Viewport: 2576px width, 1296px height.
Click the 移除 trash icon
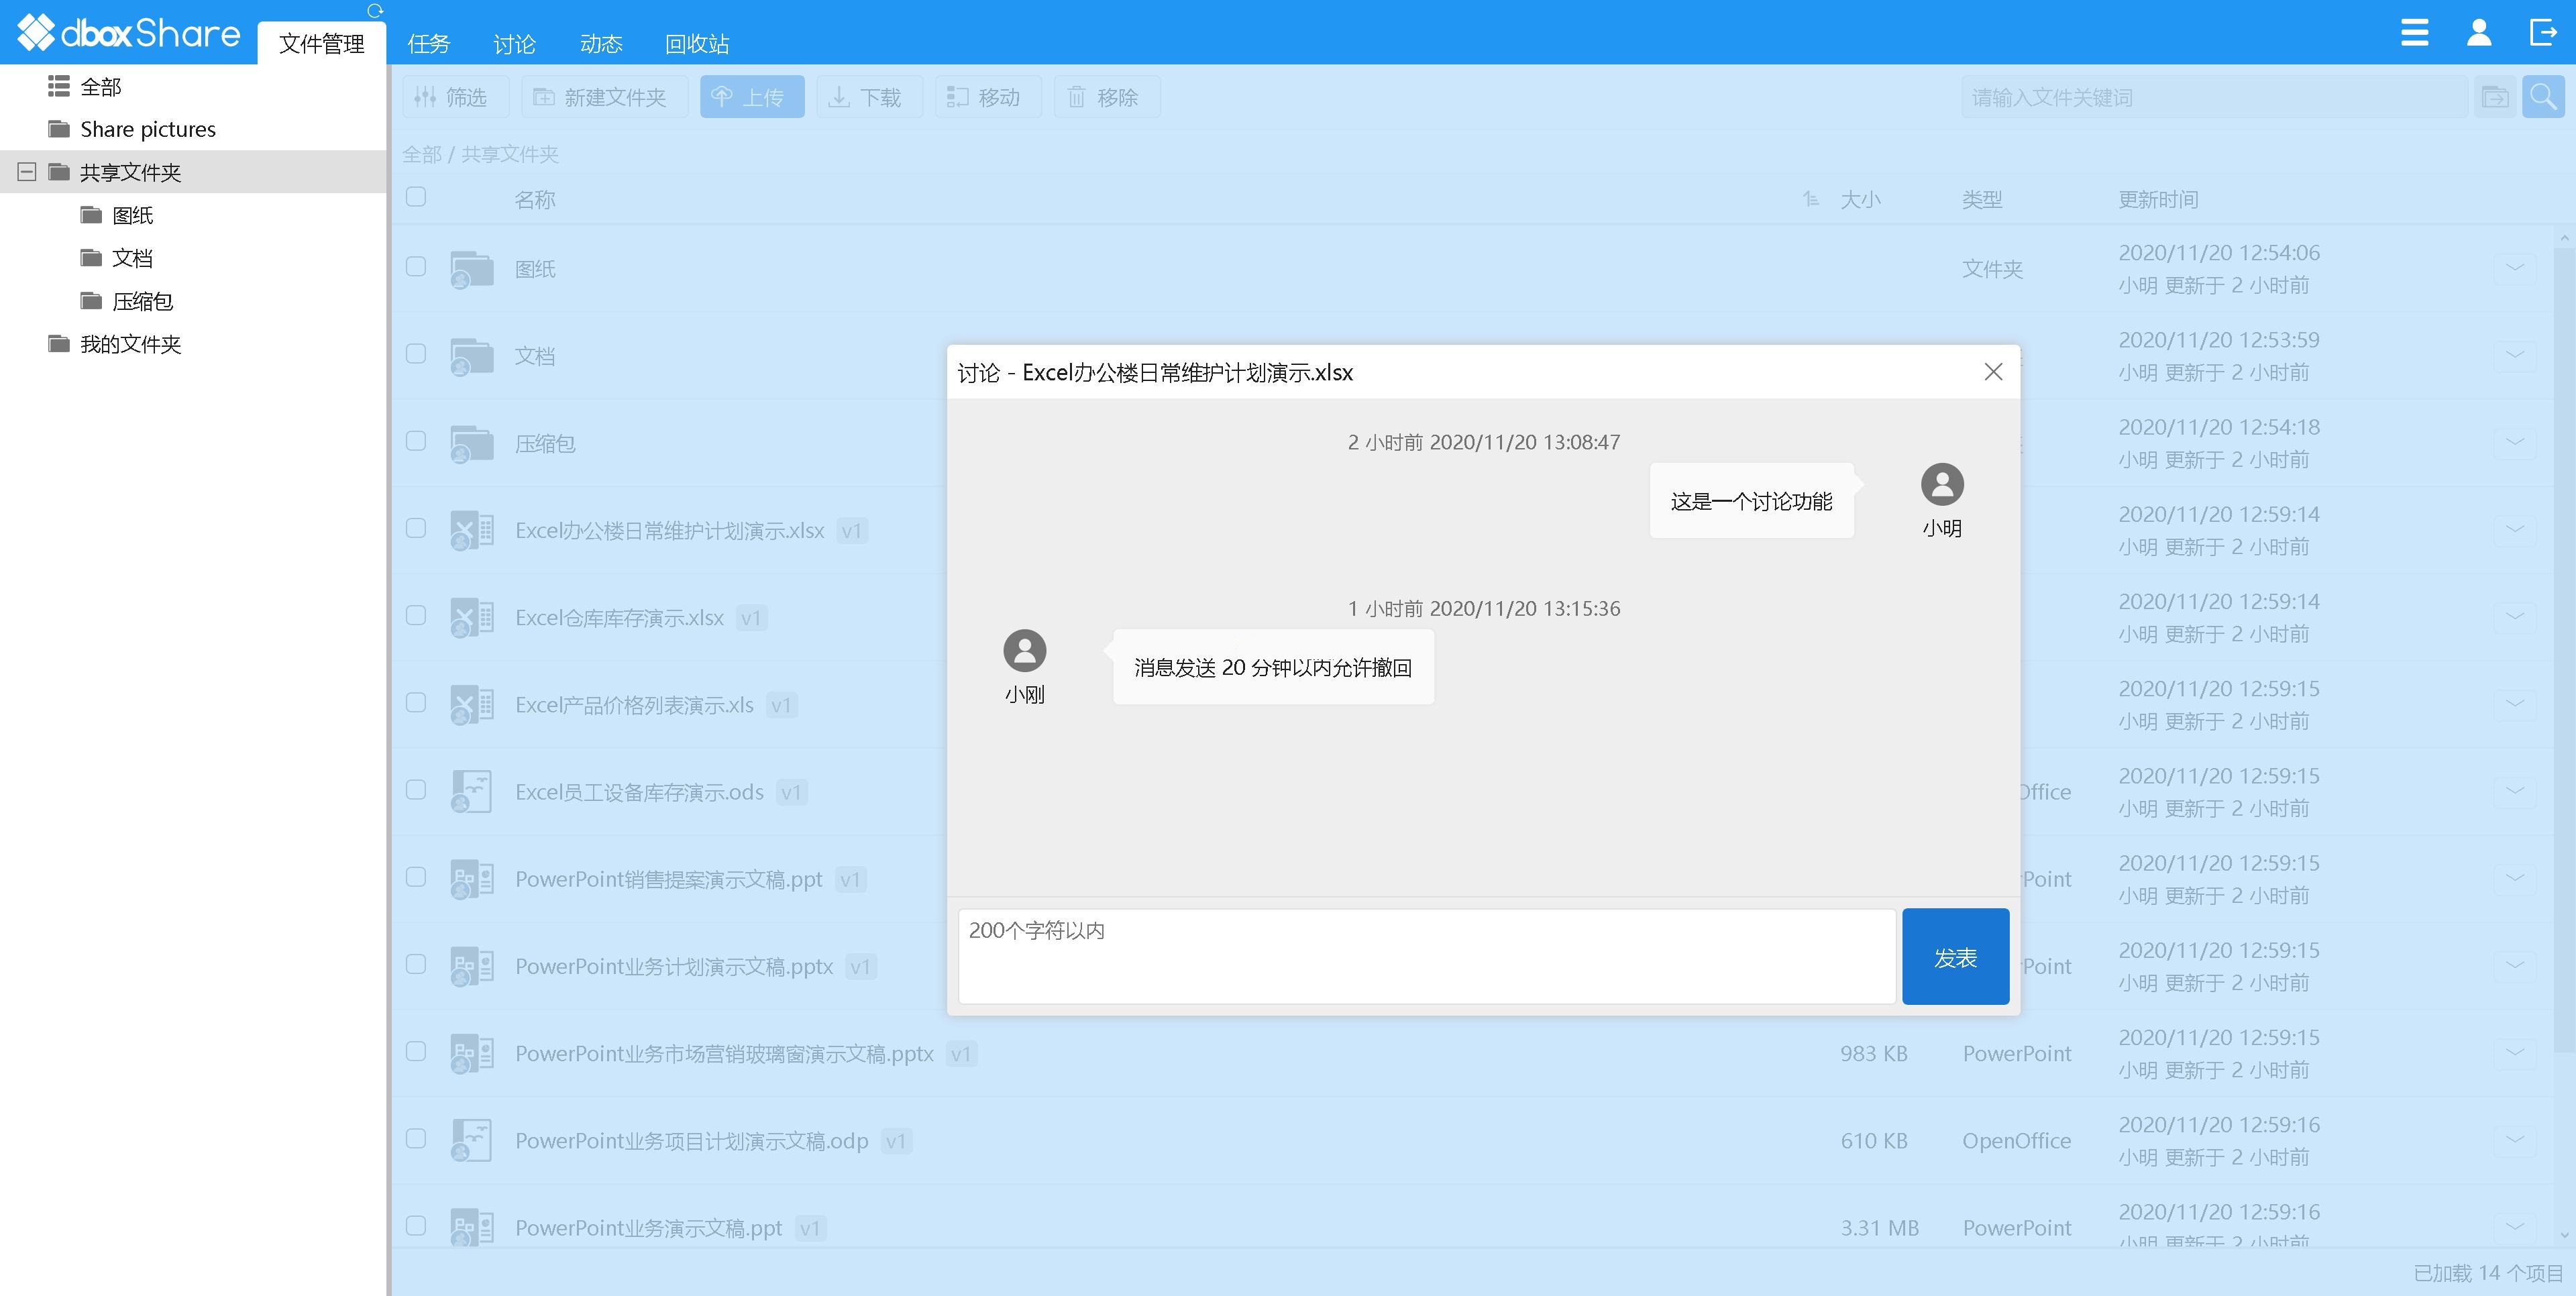[x=1077, y=97]
